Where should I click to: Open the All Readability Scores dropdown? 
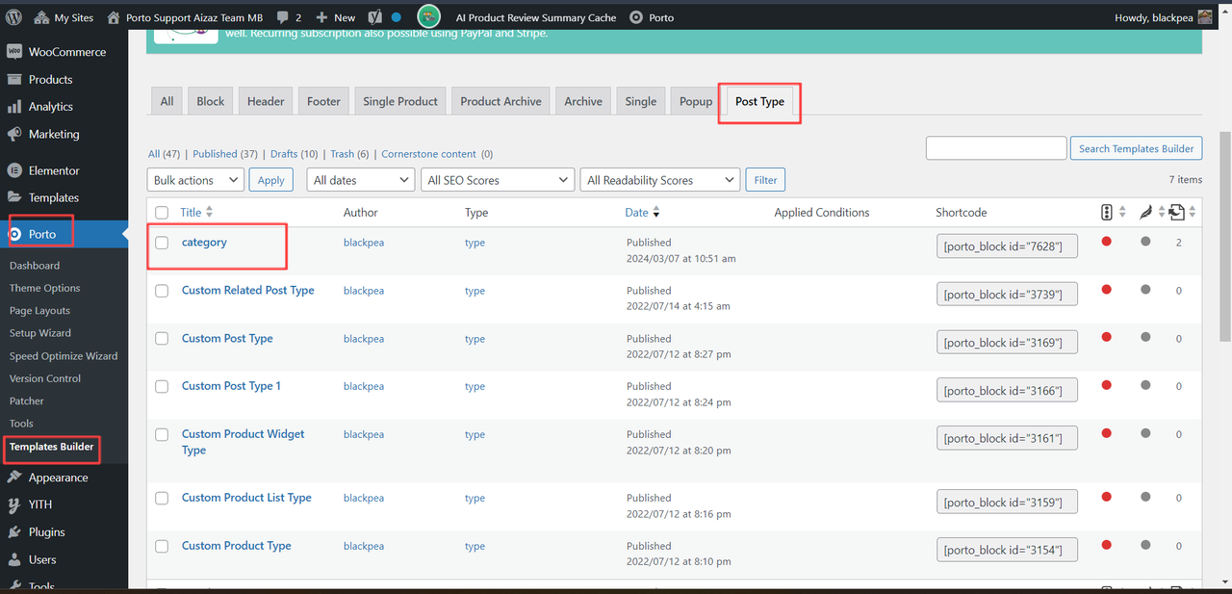pyautogui.click(x=660, y=180)
